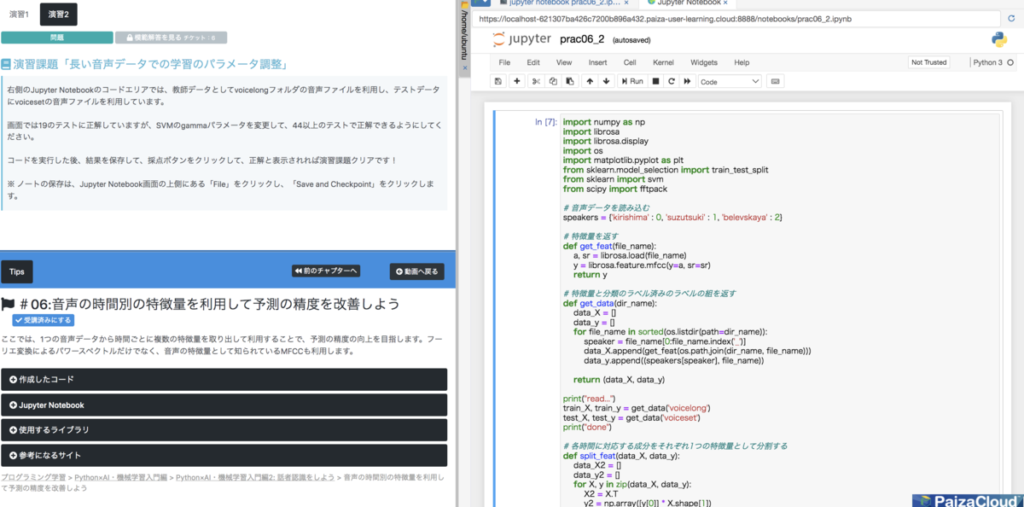Toggle the 受講済みにする completion button
1024x507 pixels.
point(41,322)
